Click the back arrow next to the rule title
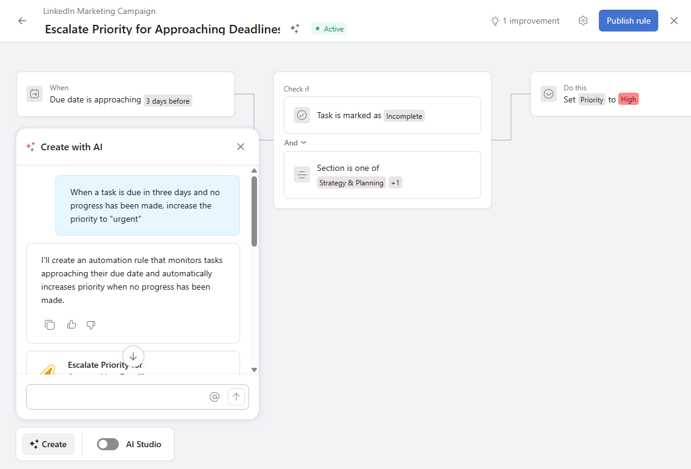Image resolution: width=691 pixels, height=469 pixels. (22, 21)
